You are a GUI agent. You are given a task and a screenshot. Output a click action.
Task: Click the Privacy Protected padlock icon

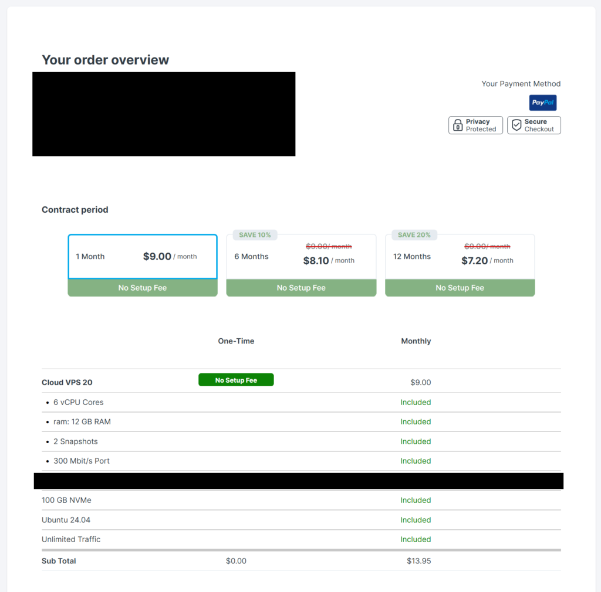tap(458, 125)
